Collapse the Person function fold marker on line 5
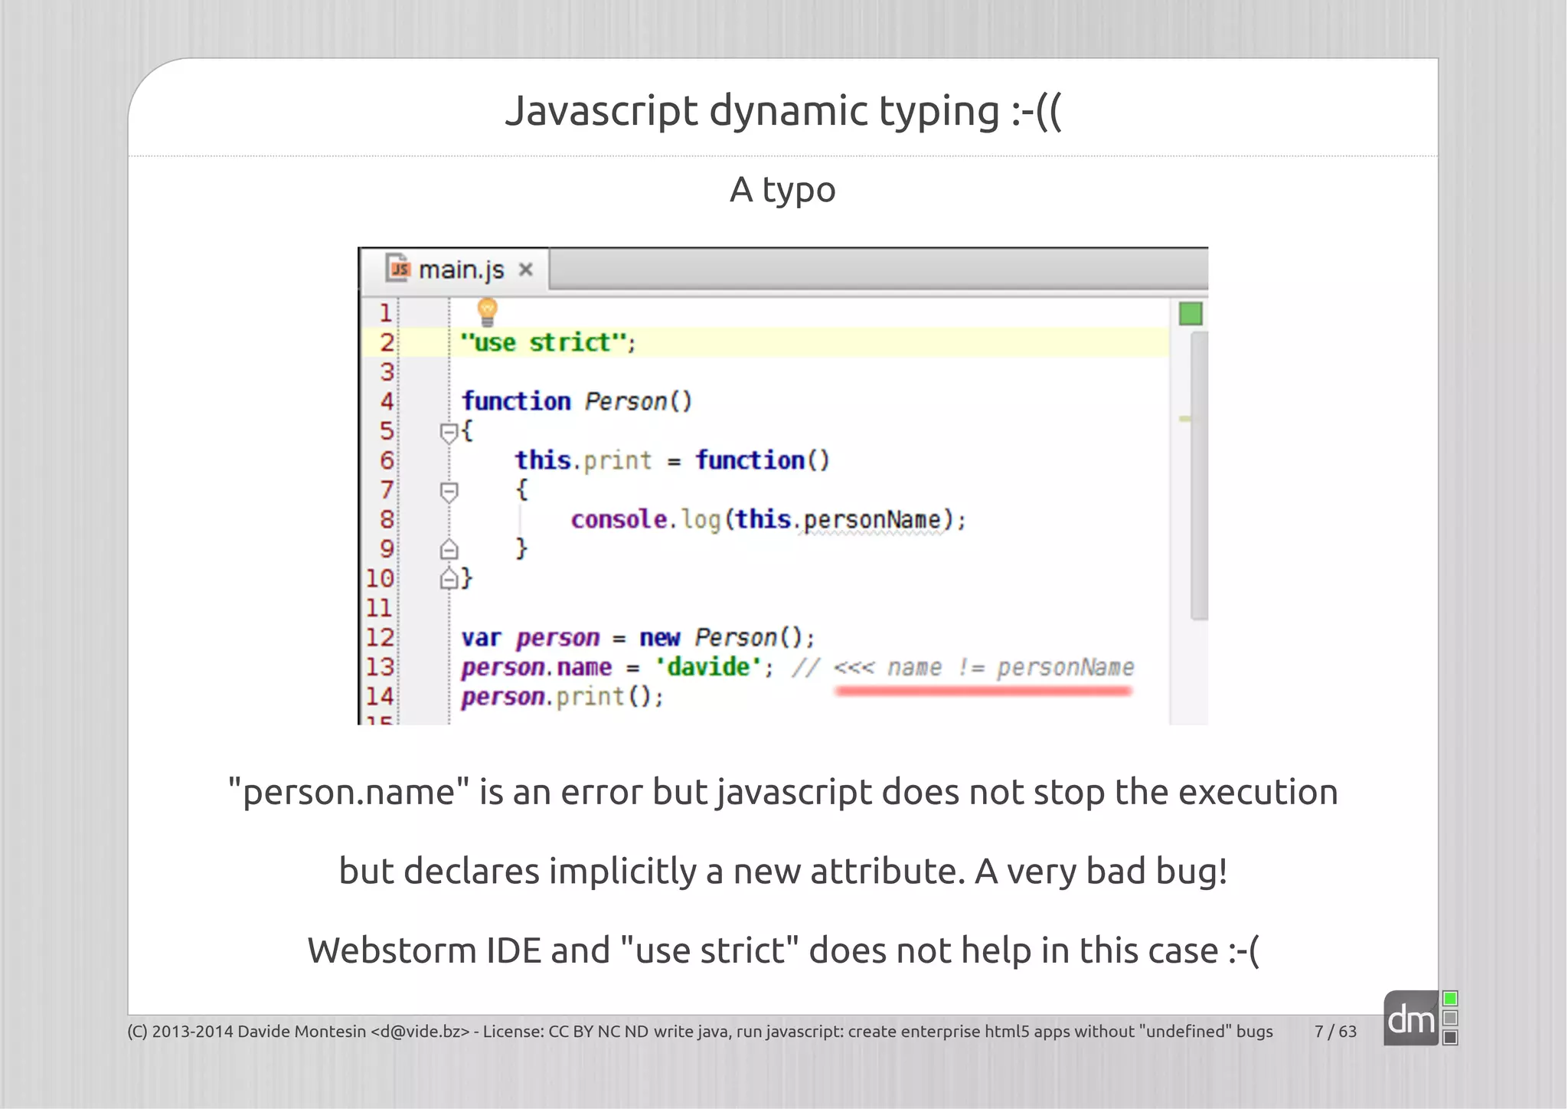1568x1109 pixels. [x=449, y=433]
